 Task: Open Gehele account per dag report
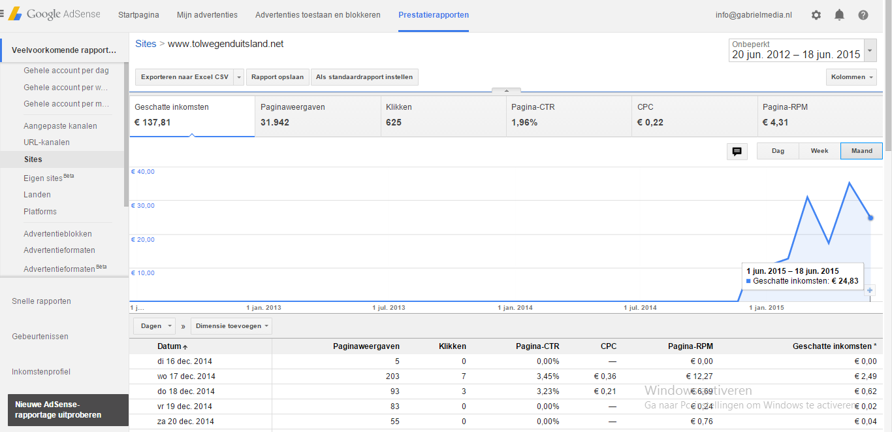66,71
